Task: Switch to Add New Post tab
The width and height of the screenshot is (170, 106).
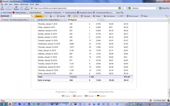Action: pos(50,20)
